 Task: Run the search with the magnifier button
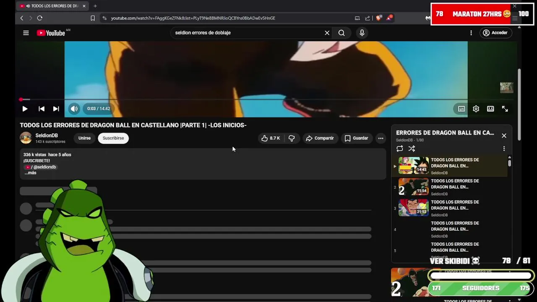[341, 33]
